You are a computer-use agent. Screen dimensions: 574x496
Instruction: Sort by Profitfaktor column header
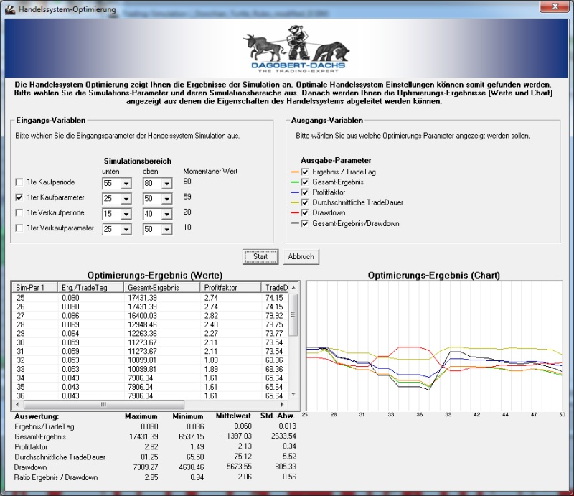(x=230, y=288)
